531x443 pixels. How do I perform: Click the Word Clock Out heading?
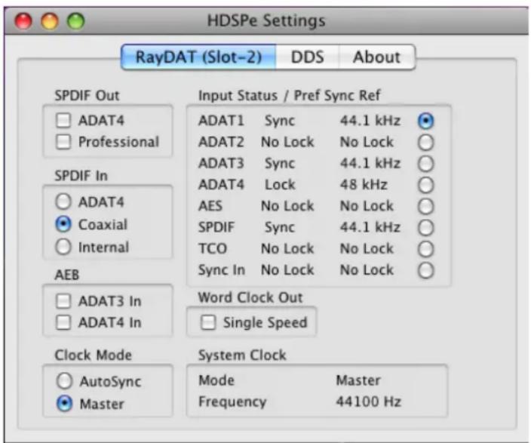(250, 297)
